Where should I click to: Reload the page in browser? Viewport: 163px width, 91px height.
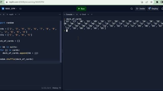[x=1, y=2]
